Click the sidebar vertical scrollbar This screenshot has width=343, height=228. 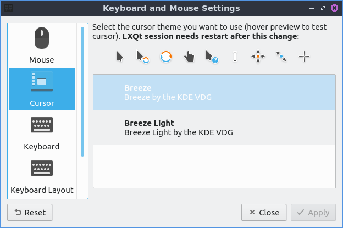click(x=82, y=91)
